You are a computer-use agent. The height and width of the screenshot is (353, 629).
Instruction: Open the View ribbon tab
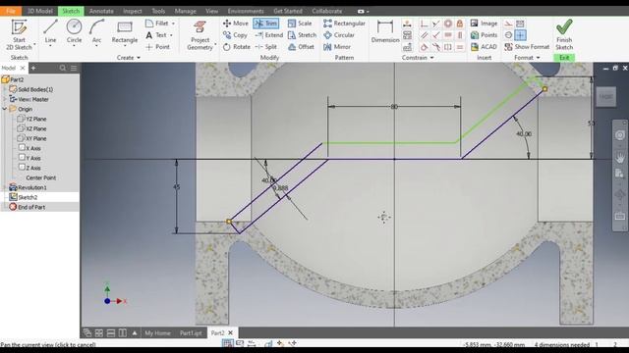pyautogui.click(x=212, y=11)
